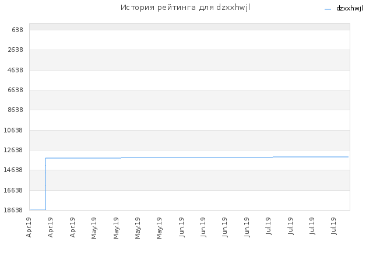Viewport: 373px width, 280px height.
Task: Click the dzxxhwjl legend line swatch
Action: click(x=328, y=9)
